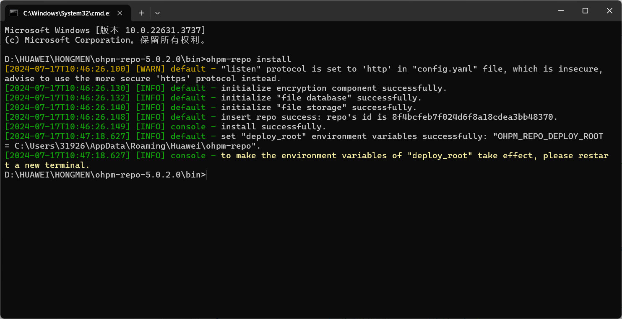Screen dimensions: 622x319
Task: Click the Microsoft Corporation copyright line
Action: tap(105, 40)
